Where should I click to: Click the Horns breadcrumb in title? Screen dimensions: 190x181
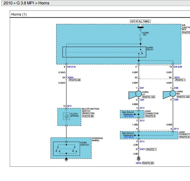click(x=44, y=3)
